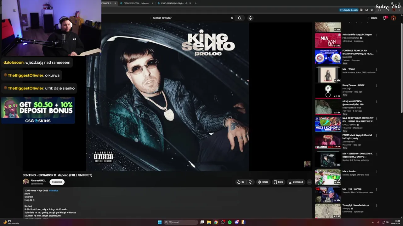Open Discord from the taskbar
The height and width of the screenshot is (226, 403).
pyautogui.click(x=236, y=222)
